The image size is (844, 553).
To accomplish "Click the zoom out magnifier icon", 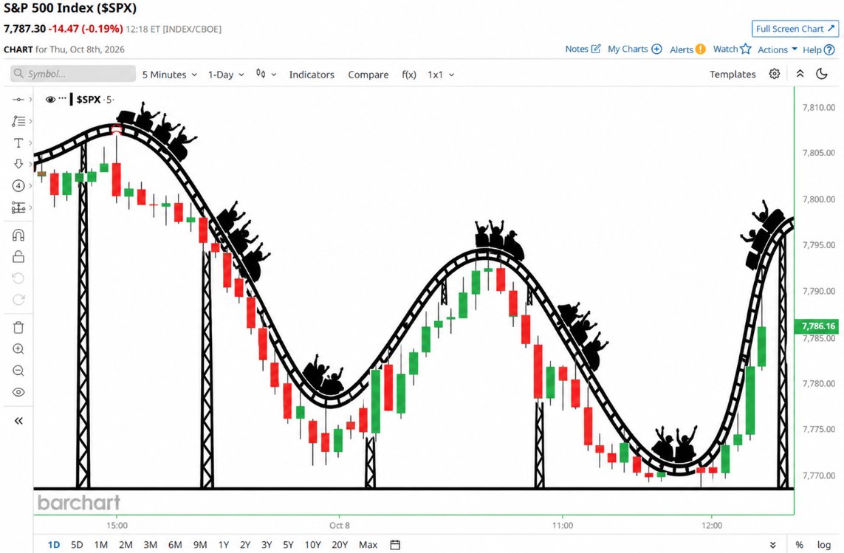I will tap(18, 371).
